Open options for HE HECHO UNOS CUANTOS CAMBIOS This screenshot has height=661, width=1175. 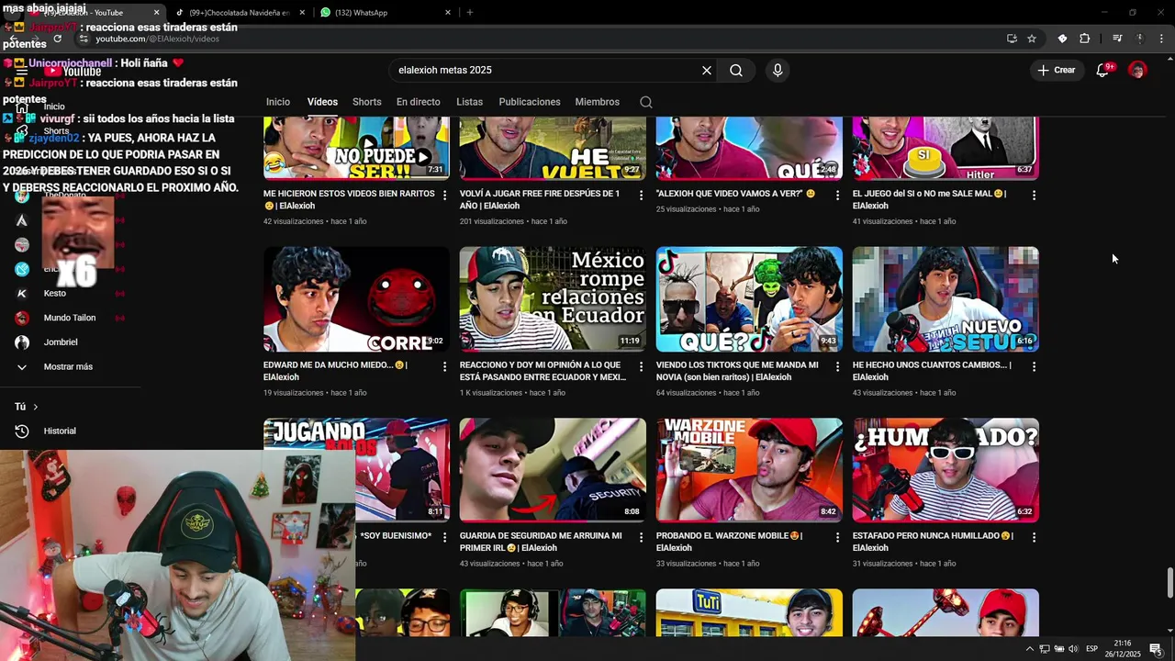click(1034, 366)
